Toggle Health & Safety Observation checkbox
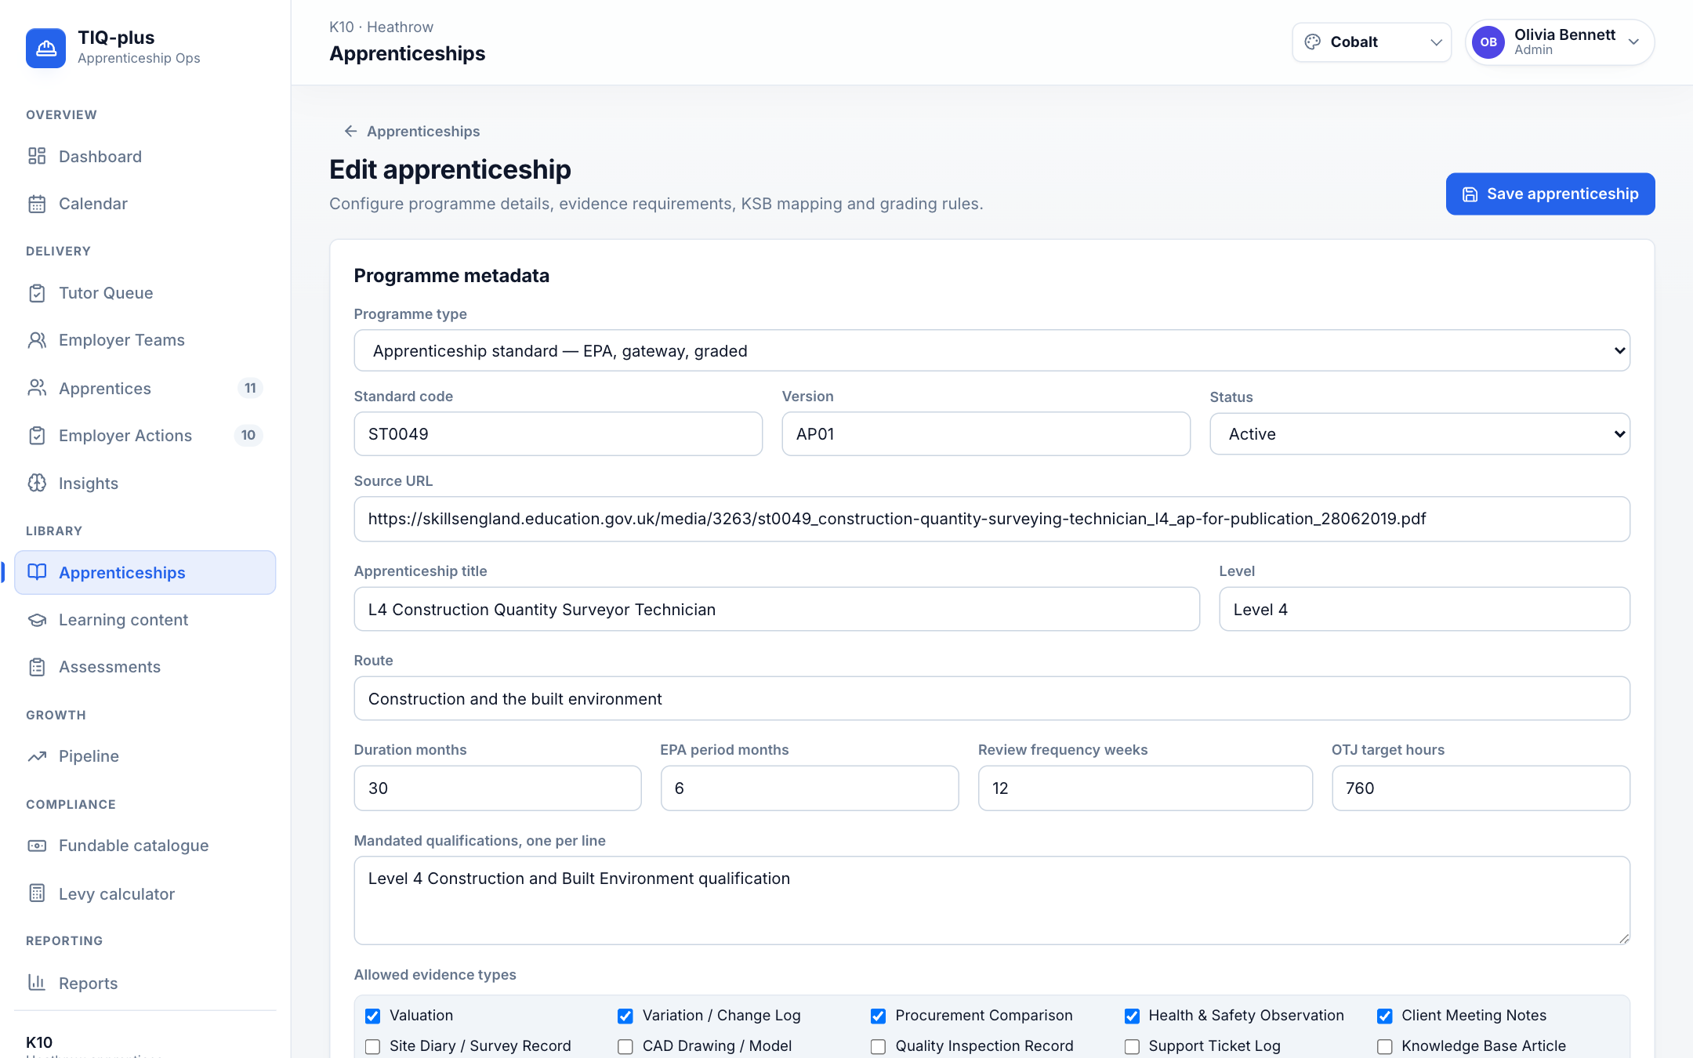The height and width of the screenshot is (1058, 1693). (x=1132, y=1016)
